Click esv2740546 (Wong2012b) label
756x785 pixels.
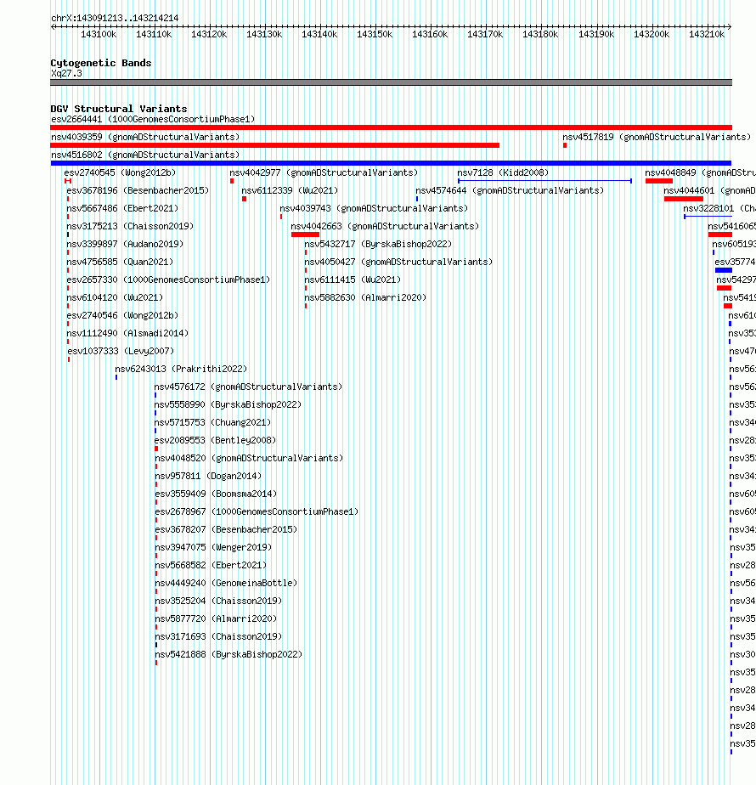pos(122,315)
